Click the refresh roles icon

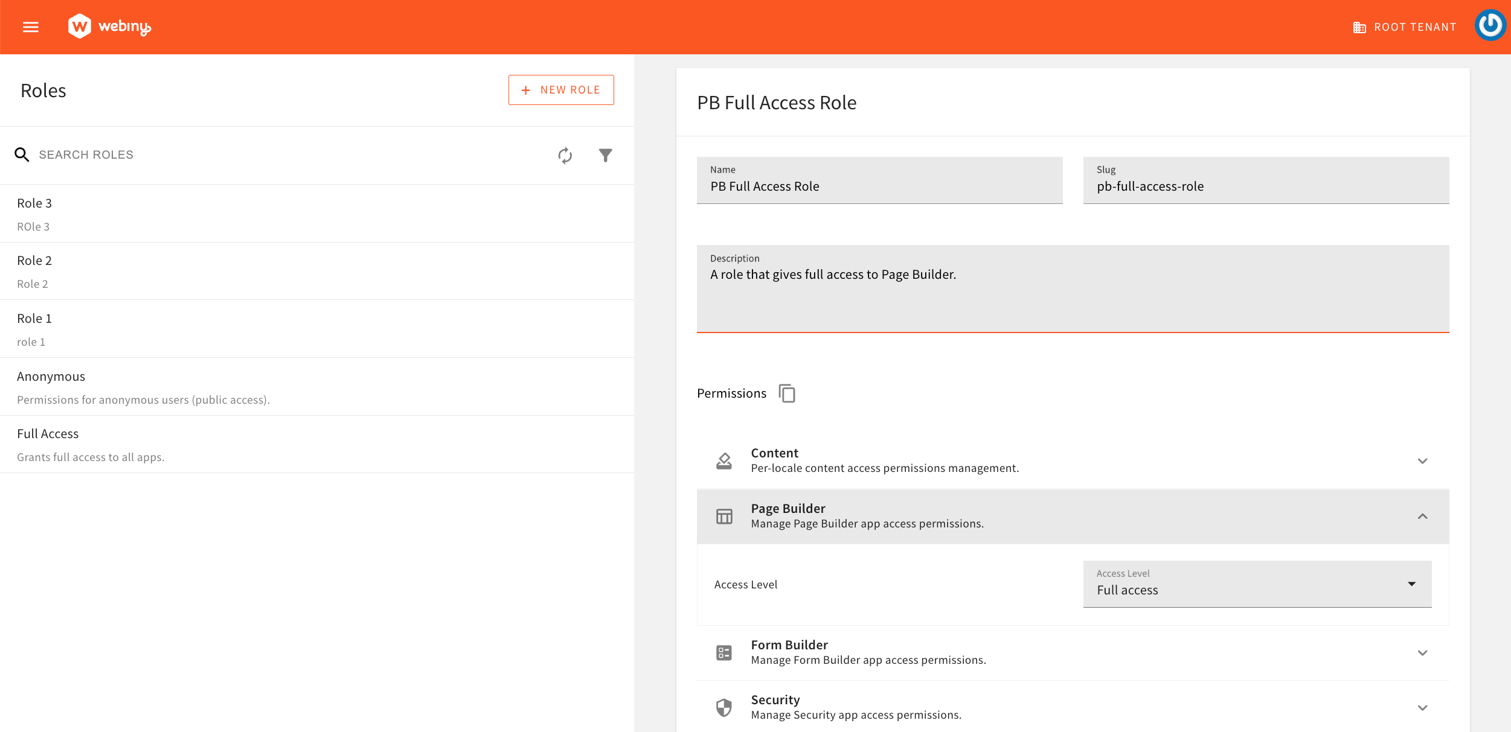pos(565,155)
